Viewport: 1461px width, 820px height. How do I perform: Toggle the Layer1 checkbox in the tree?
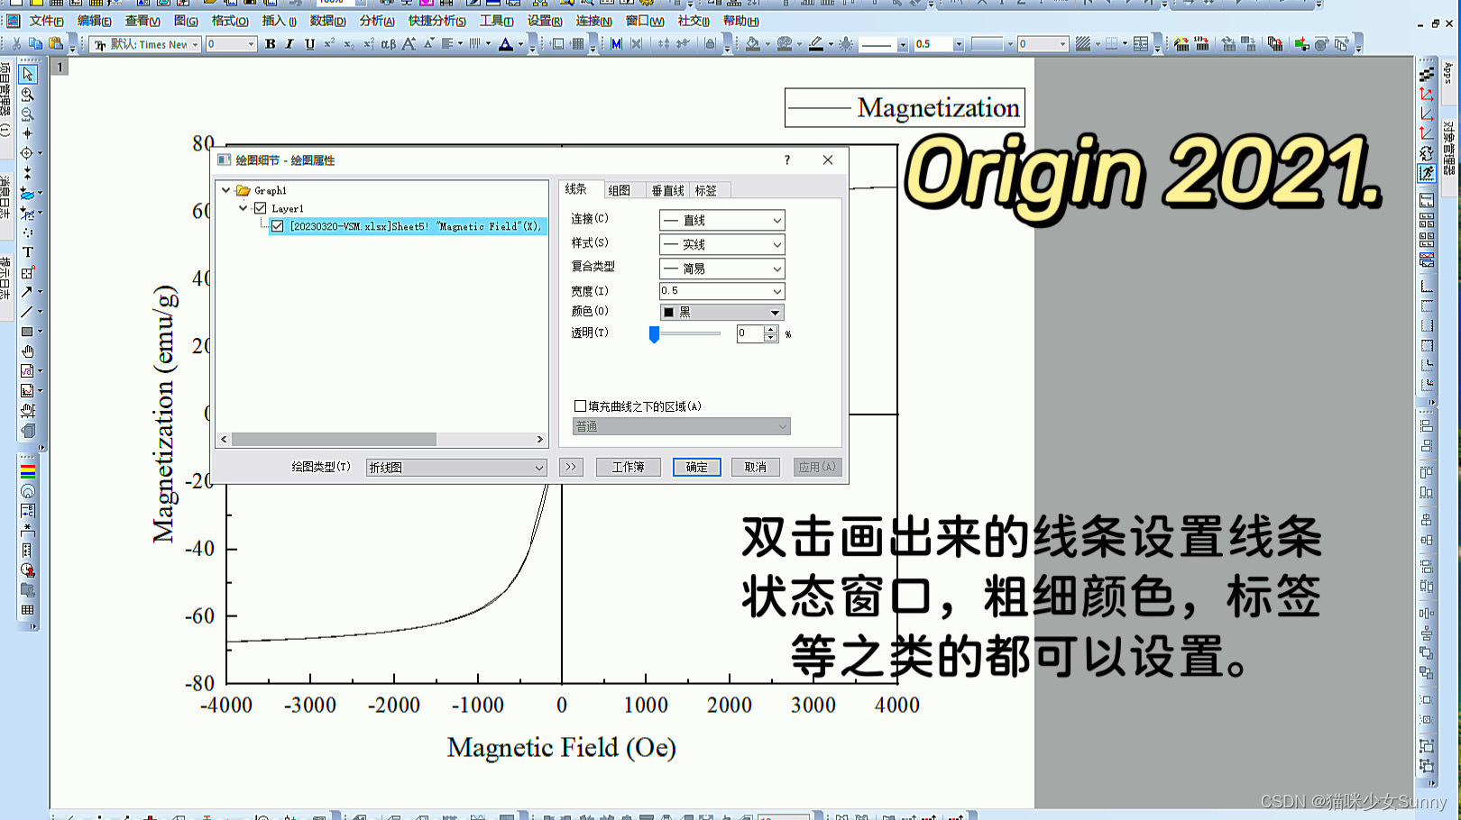click(x=259, y=207)
